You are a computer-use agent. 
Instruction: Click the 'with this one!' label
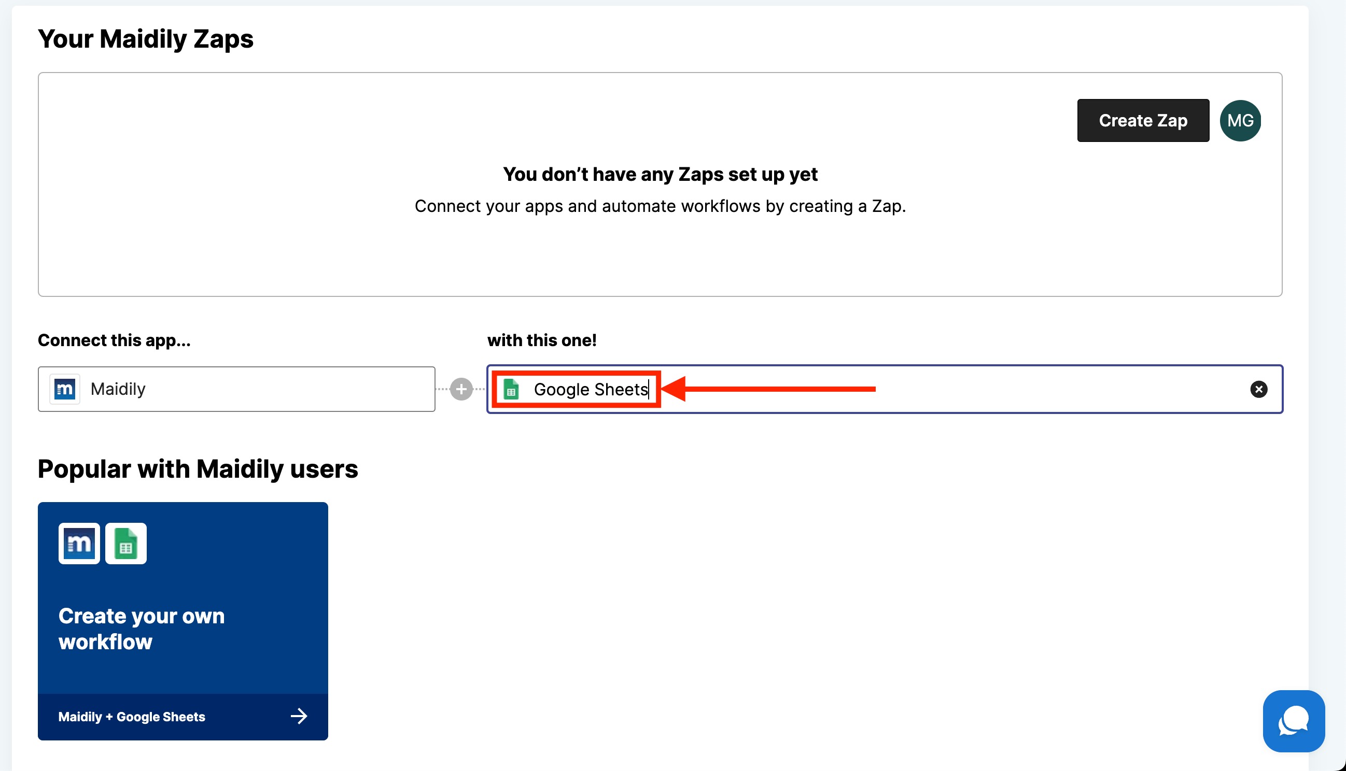[541, 340]
